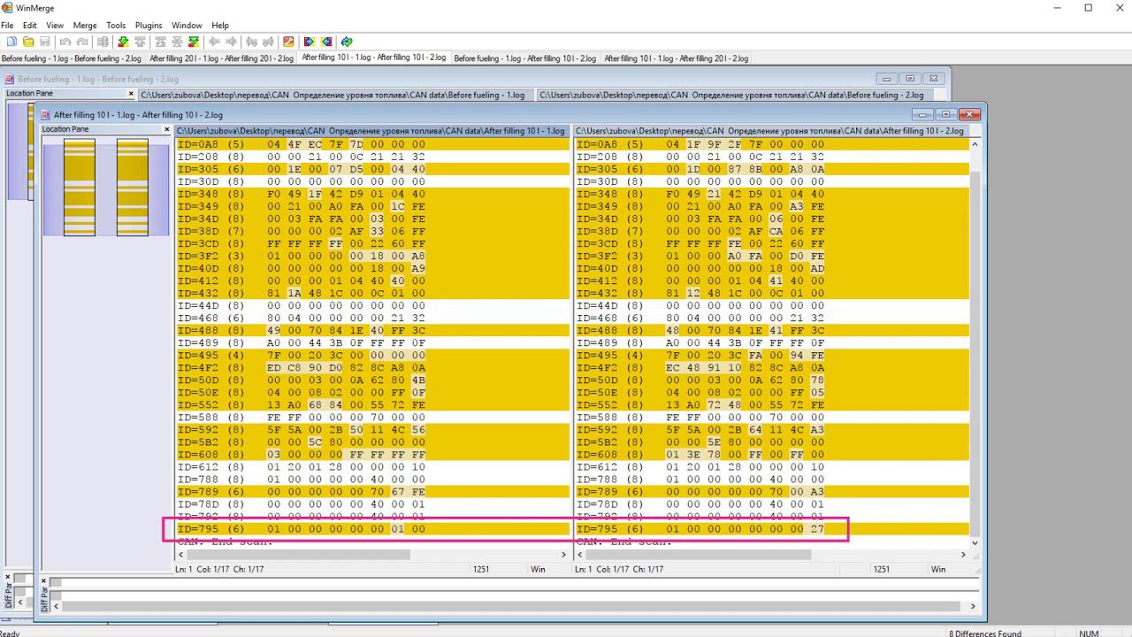Viewport: 1132px width, 637px height.
Task: Maximize the After filling 10 l child window
Action: (945, 114)
